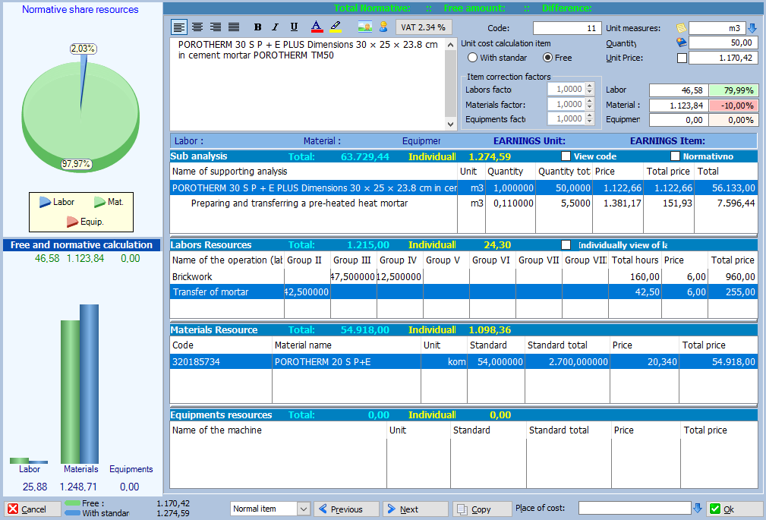Open the text highlight color tool
This screenshot has width=766, height=520.
pos(336,27)
